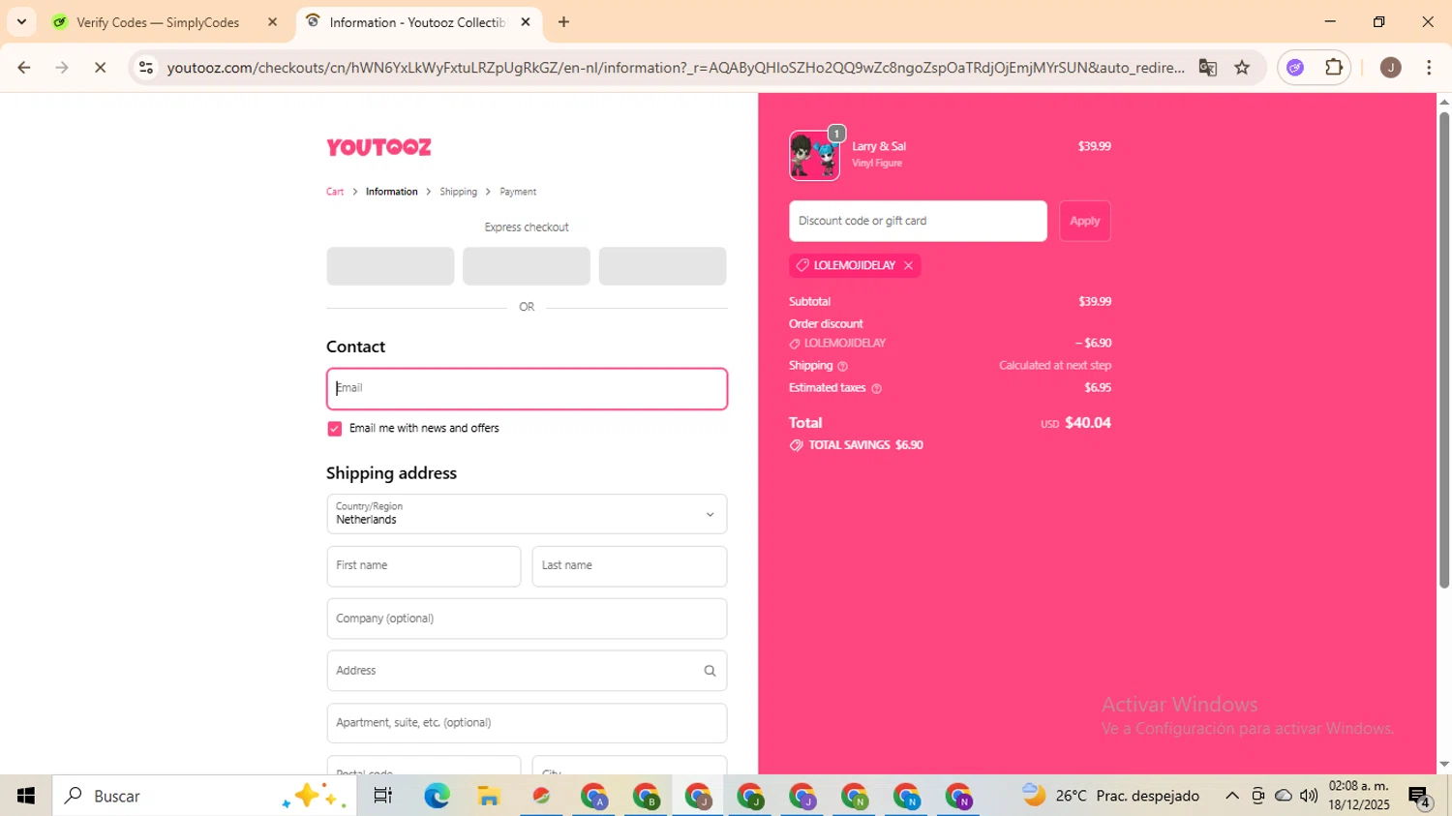Click the Larry & Sal product thumbnail
This screenshot has width=1452, height=816.
point(814,156)
